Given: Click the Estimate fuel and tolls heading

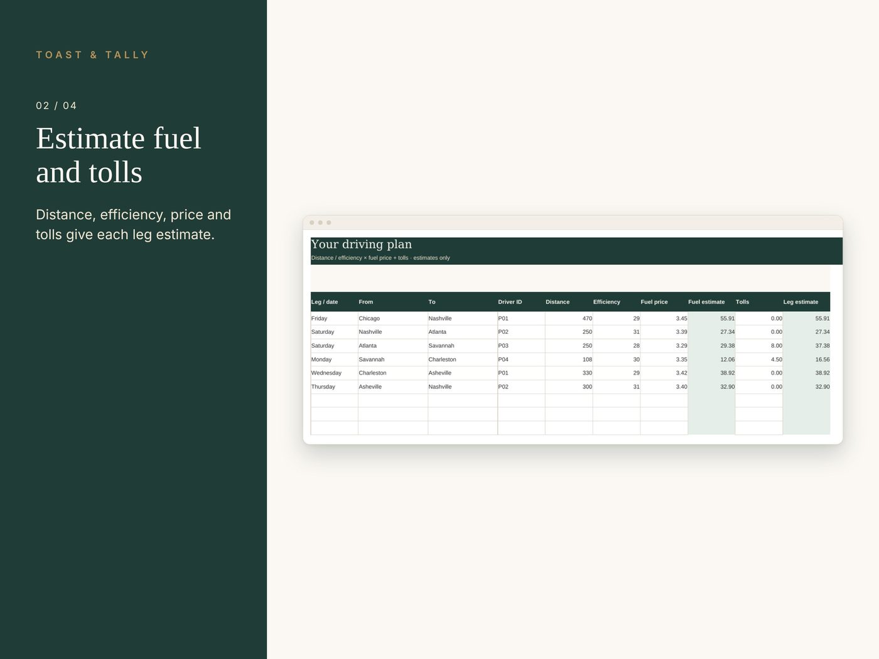Looking at the screenshot, I should coord(119,155).
